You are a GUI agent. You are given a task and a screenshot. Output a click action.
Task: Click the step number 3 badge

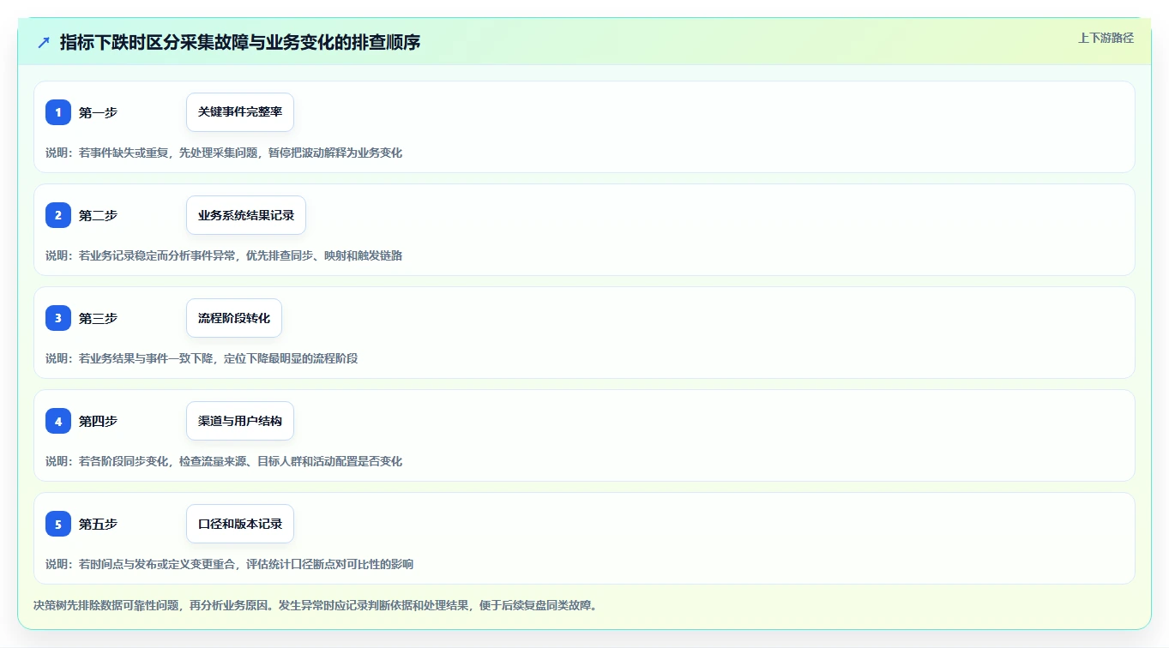point(58,318)
